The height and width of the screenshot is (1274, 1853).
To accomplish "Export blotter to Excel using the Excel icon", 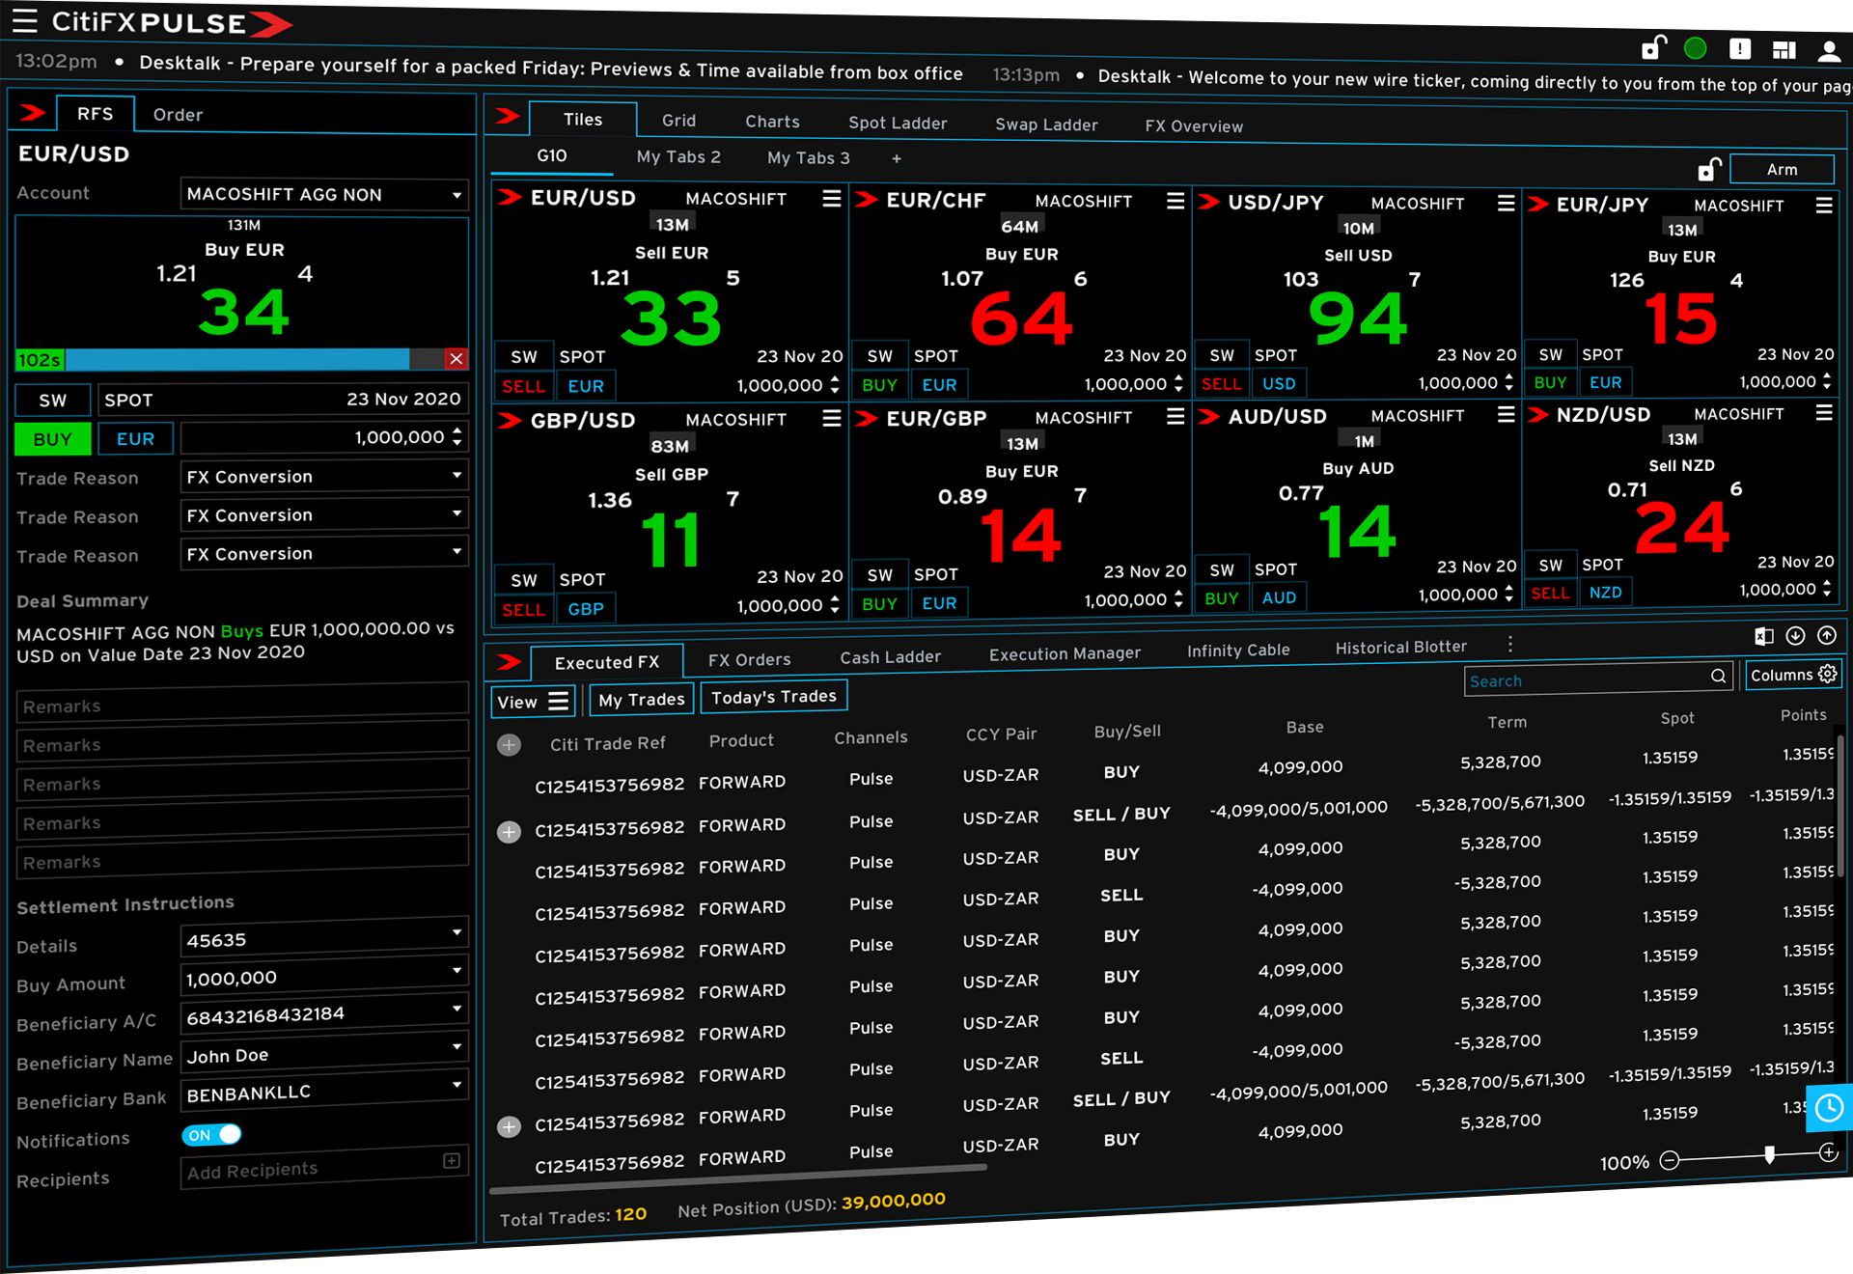I will (1764, 636).
